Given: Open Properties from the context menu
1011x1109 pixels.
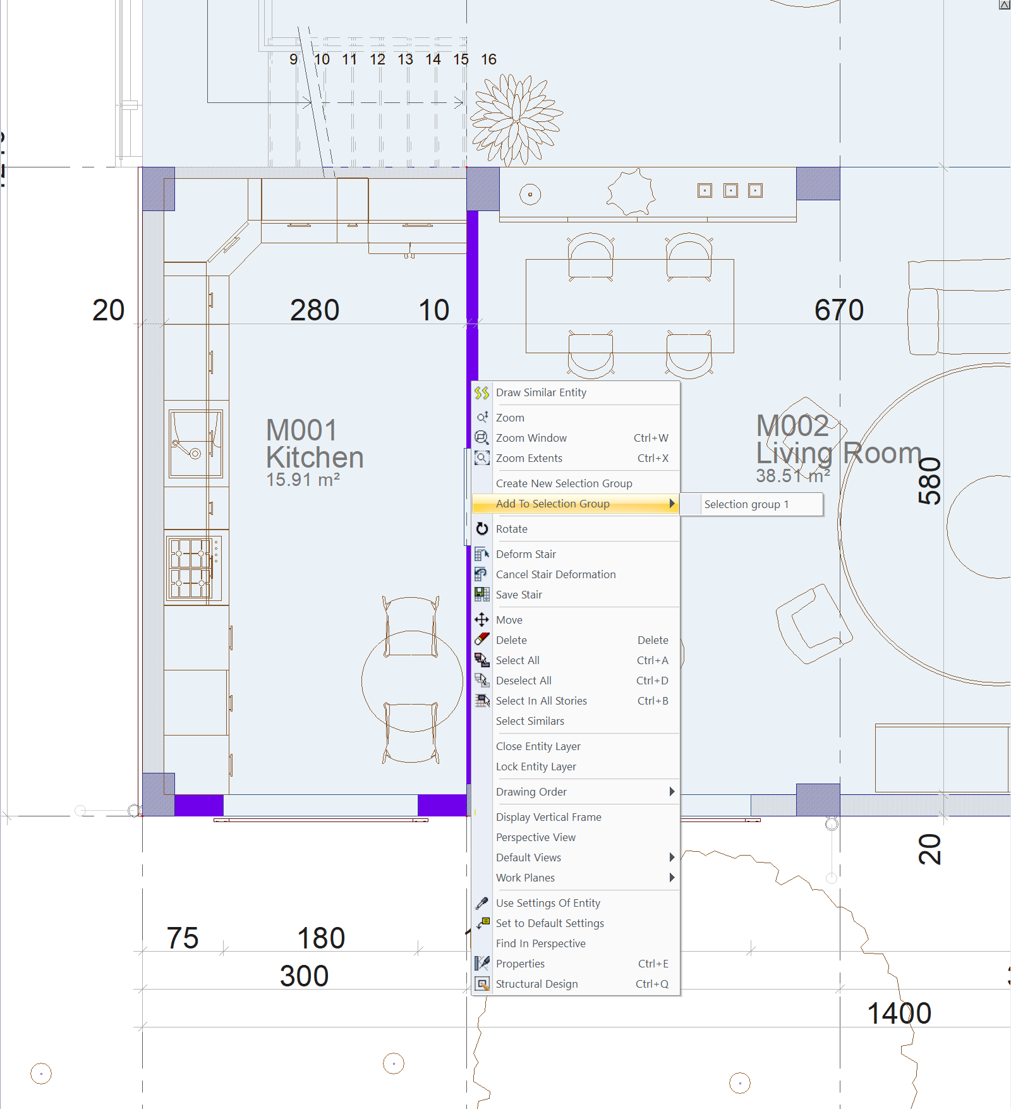Looking at the screenshot, I should tap(576, 964).
